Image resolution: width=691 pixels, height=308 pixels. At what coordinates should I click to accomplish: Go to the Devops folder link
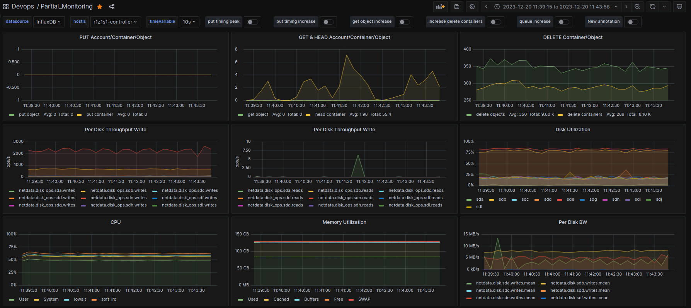point(23,7)
